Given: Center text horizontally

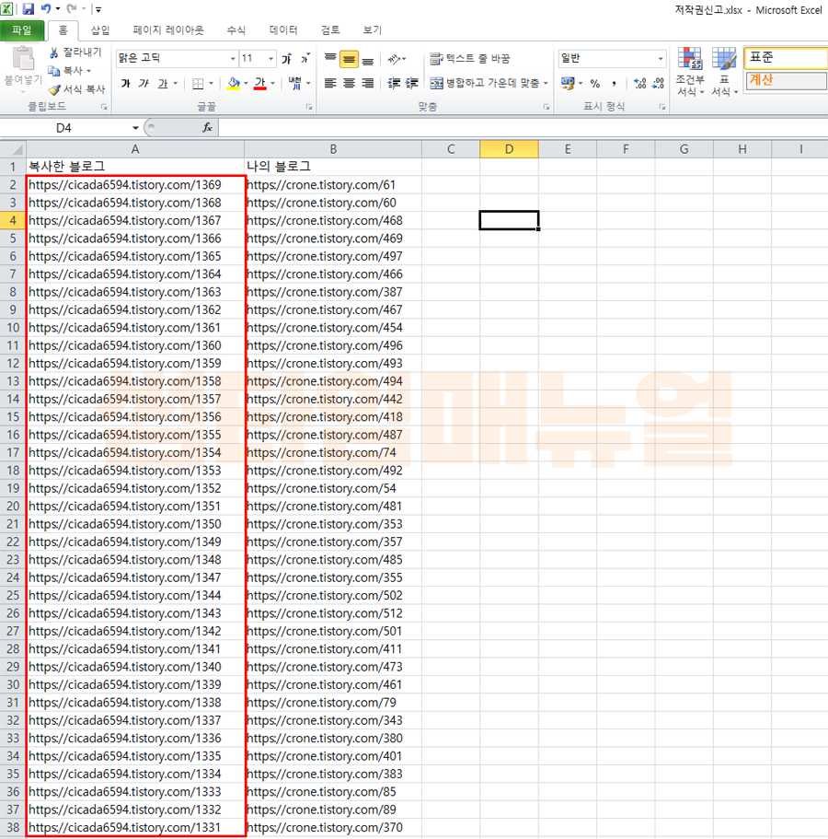Looking at the screenshot, I should tap(349, 83).
